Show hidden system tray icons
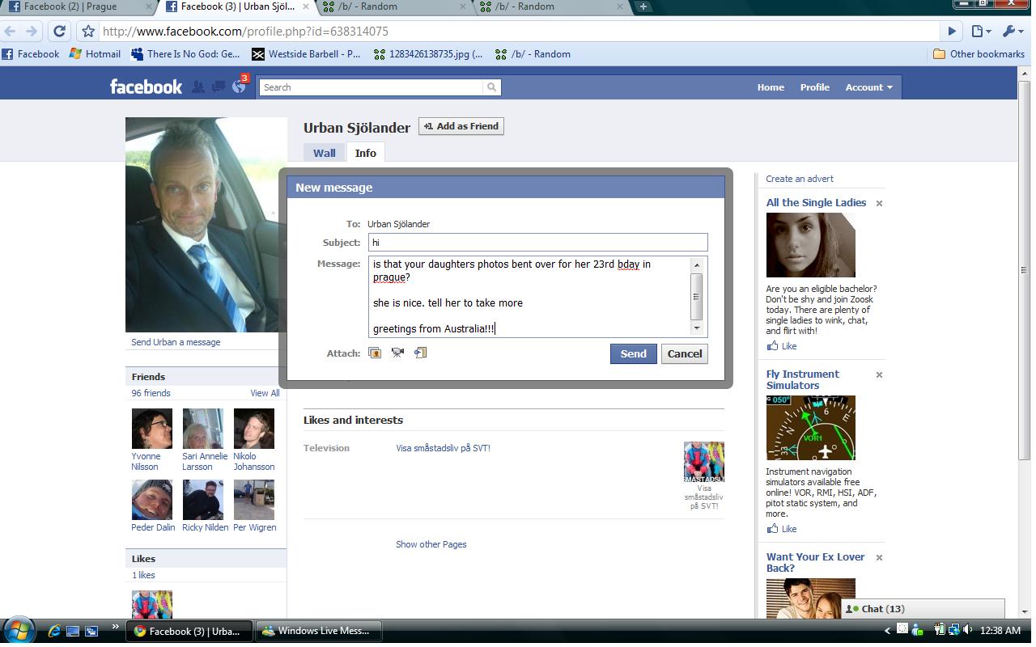 [x=888, y=631]
